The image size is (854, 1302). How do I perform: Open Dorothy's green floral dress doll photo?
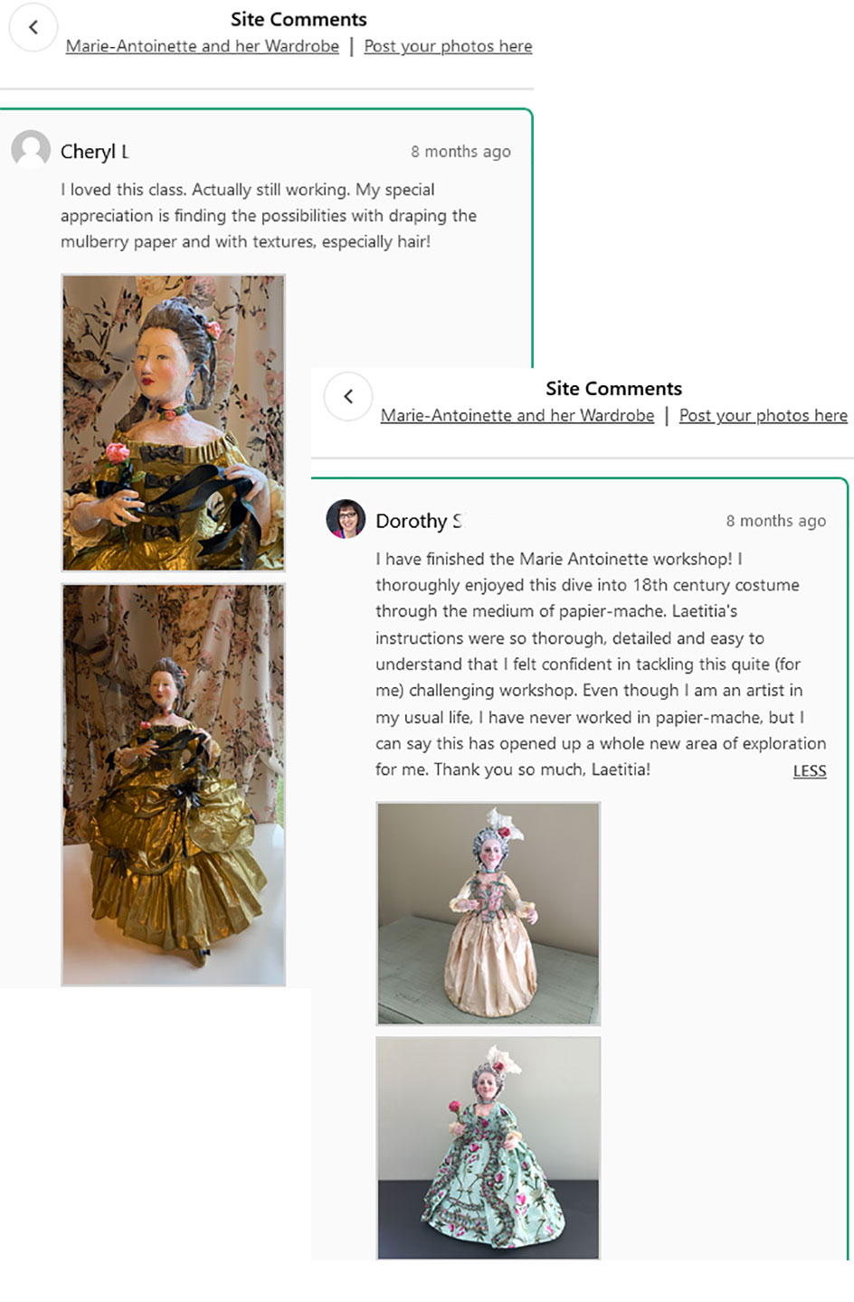488,1147
